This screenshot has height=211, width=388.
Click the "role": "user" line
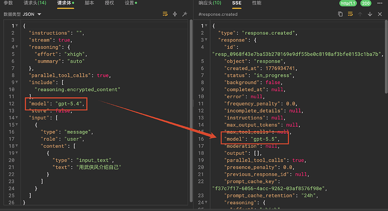pos(62,139)
